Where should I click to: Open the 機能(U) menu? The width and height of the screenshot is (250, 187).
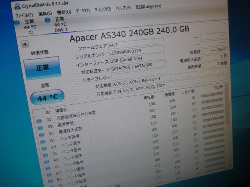[64, 12]
